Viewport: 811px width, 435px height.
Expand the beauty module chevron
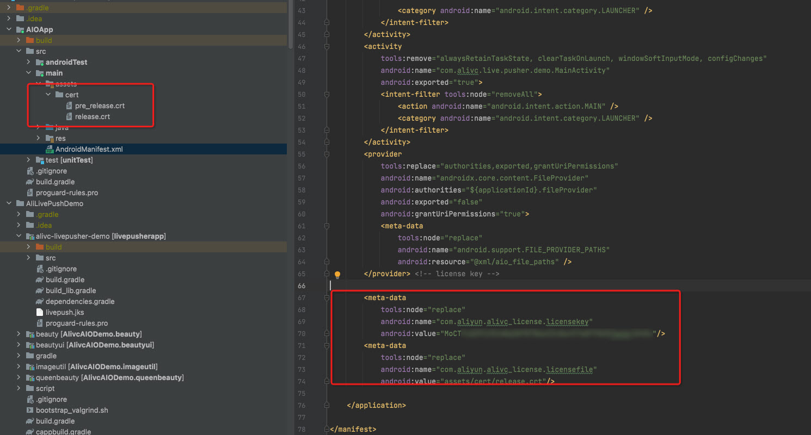coord(19,334)
